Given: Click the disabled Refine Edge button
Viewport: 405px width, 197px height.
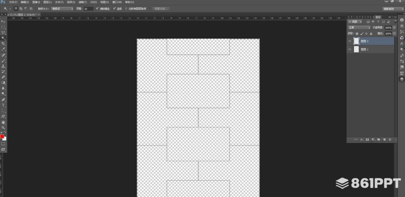Looking at the screenshot, I should [161, 9].
